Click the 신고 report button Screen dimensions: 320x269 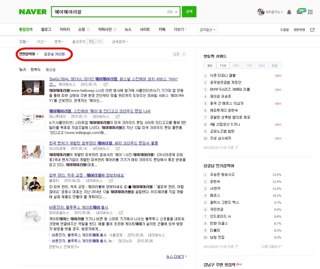(x=176, y=54)
